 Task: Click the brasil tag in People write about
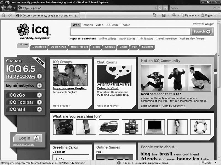tap(166, 154)
